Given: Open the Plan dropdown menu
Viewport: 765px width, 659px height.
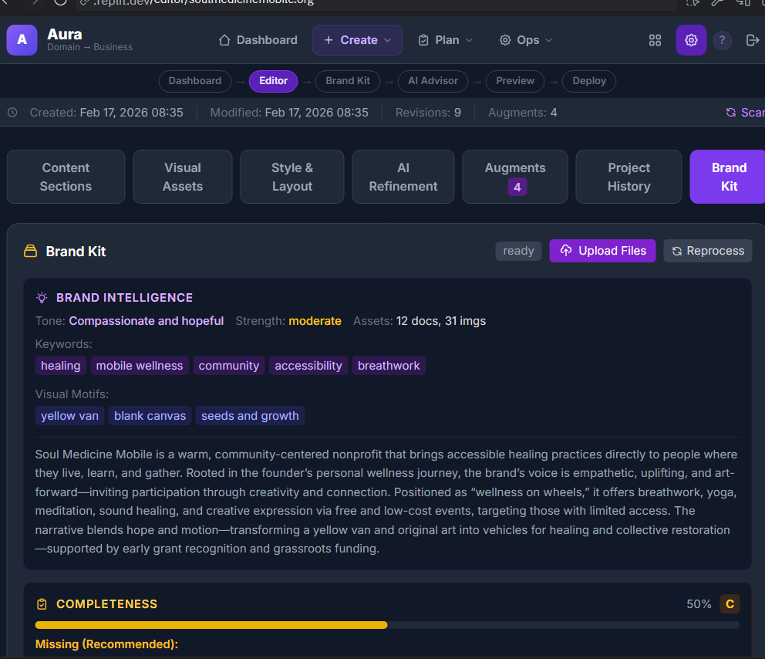Looking at the screenshot, I should click(x=446, y=40).
